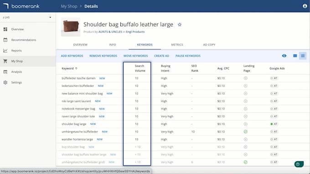Open the Ad Copy tab
Image resolution: width=310 pixels, height=174 pixels.
click(x=209, y=45)
